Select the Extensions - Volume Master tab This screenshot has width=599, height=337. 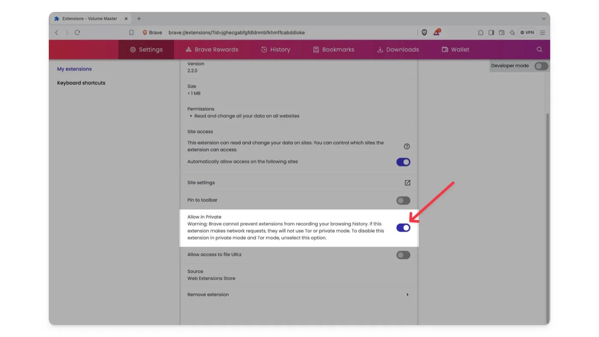pyautogui.click(x=90, y=19)
